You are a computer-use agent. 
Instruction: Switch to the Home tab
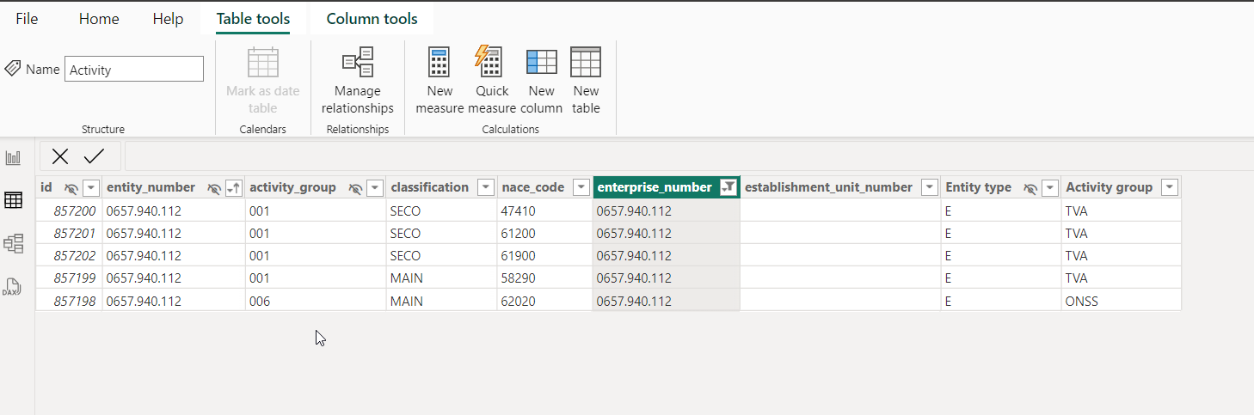99,19
